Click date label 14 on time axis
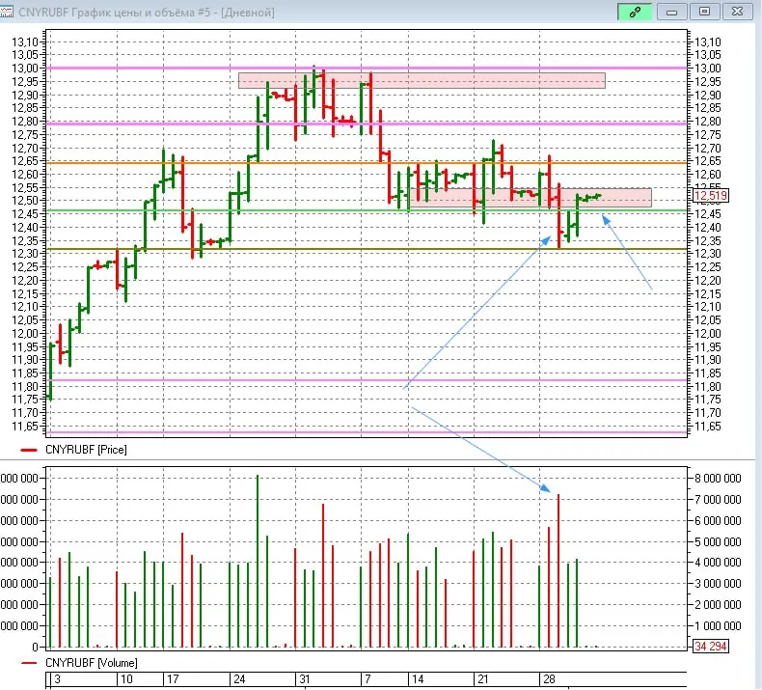The height and width of the screenshot is (690, 762). pos(418,678)
